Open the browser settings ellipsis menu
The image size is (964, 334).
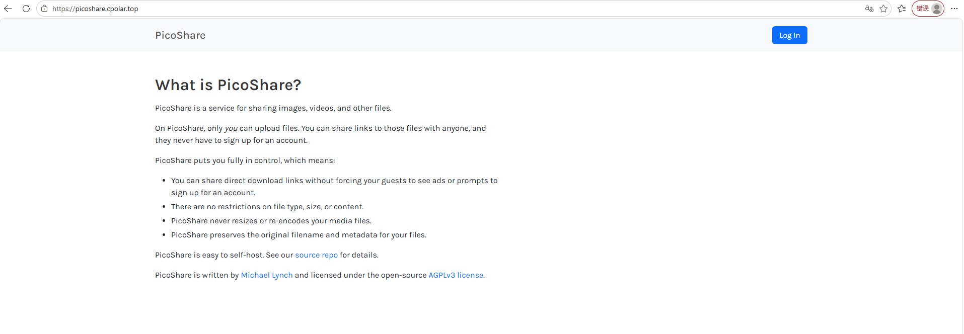pyautogui.click(x=954, y=9)
